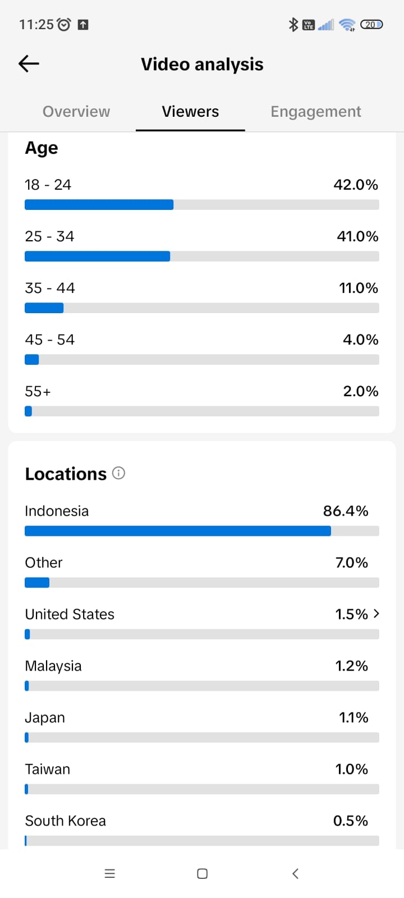Tap the battery indicator icon
404x898 pixels.
pyautogui.click(x=371, y=25)
